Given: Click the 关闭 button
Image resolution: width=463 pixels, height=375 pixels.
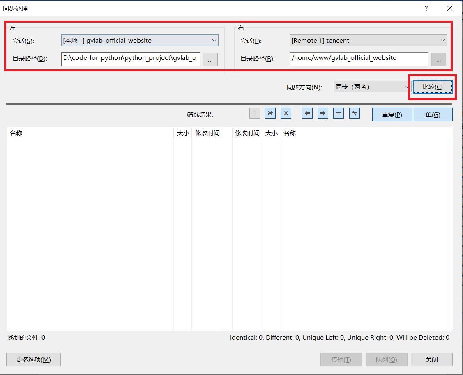Looking at the screenshot, I should coord(431,360).
